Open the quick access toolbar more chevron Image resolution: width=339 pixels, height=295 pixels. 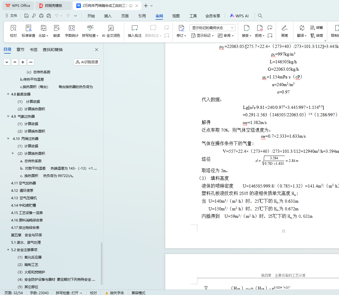pyautogui.click(x=75, y=16)
